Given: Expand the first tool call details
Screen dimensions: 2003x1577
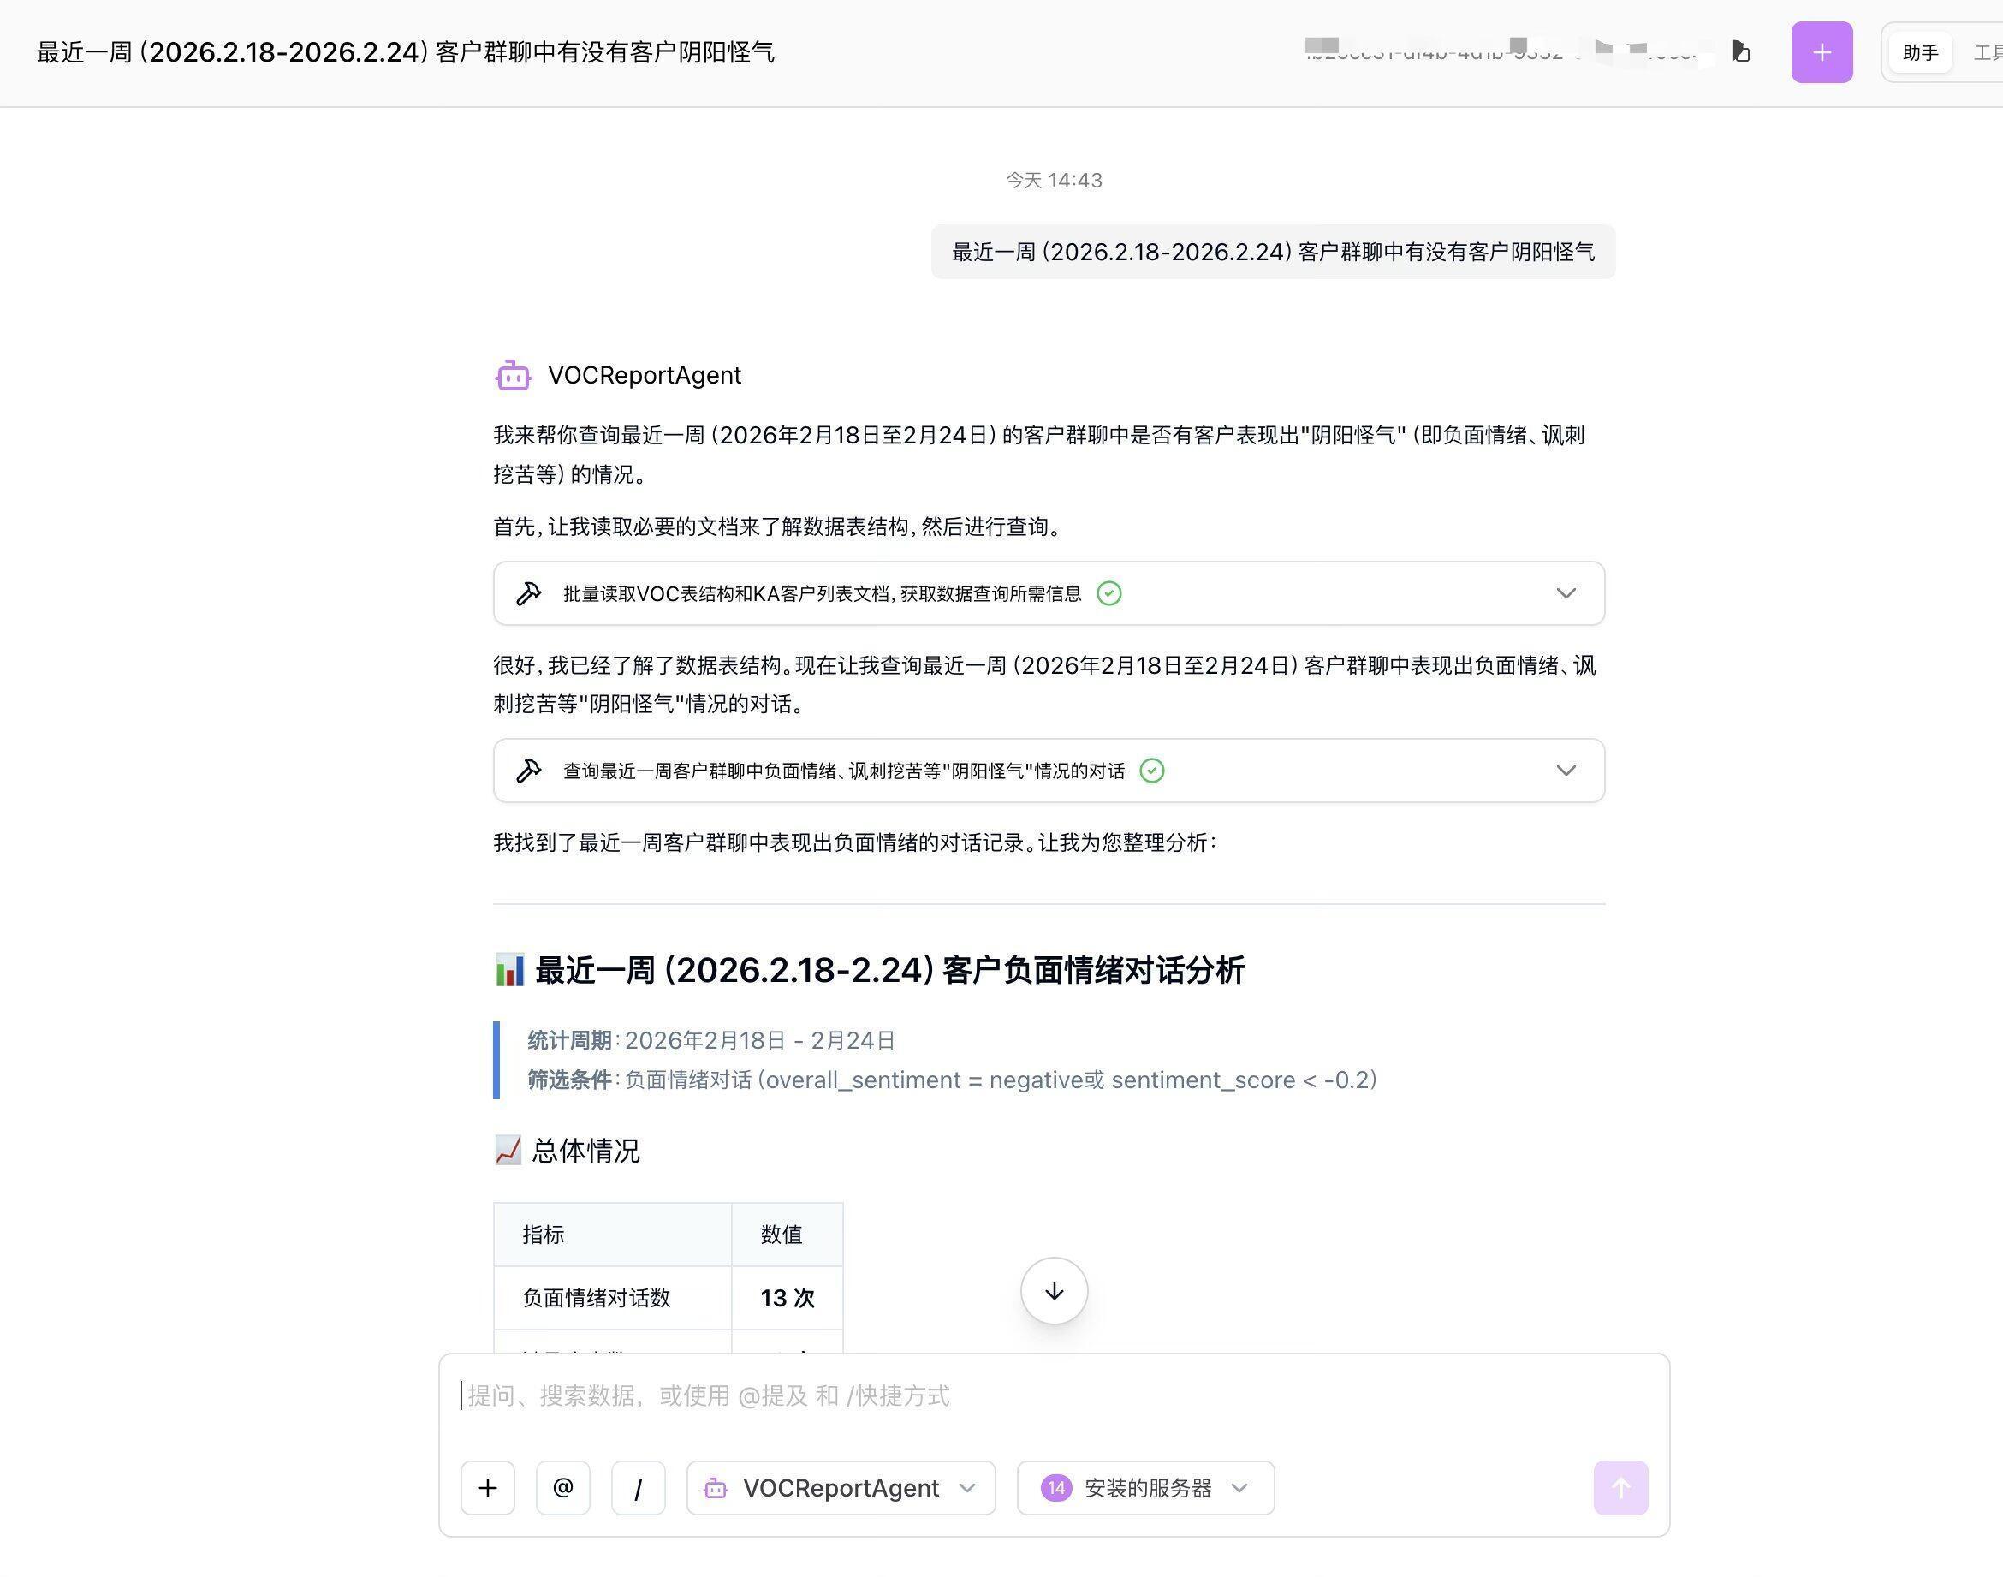Looking at the screenshot, I should pyautogui.click(x=1566, y=593).
